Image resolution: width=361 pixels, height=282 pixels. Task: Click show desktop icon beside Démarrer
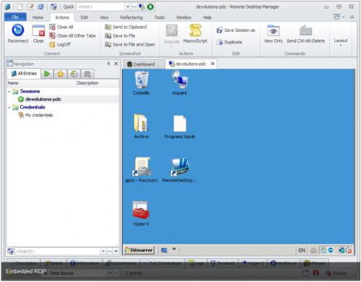164,250
